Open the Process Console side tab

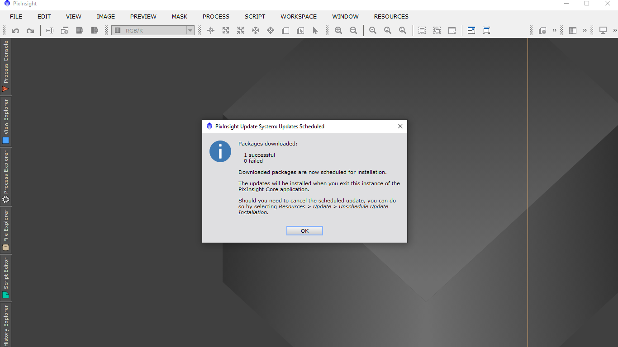[x=6, y=66]
